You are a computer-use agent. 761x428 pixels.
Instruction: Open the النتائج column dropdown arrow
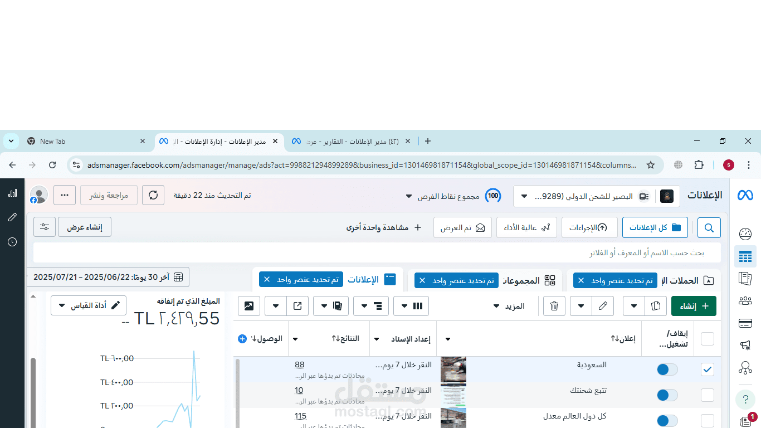tap(295, 339)
